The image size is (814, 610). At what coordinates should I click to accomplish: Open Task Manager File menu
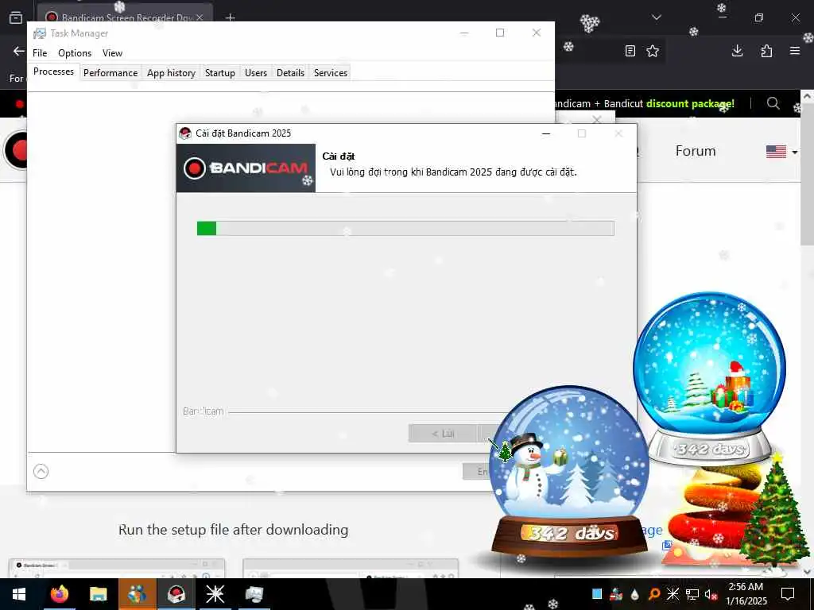[40, 53]
